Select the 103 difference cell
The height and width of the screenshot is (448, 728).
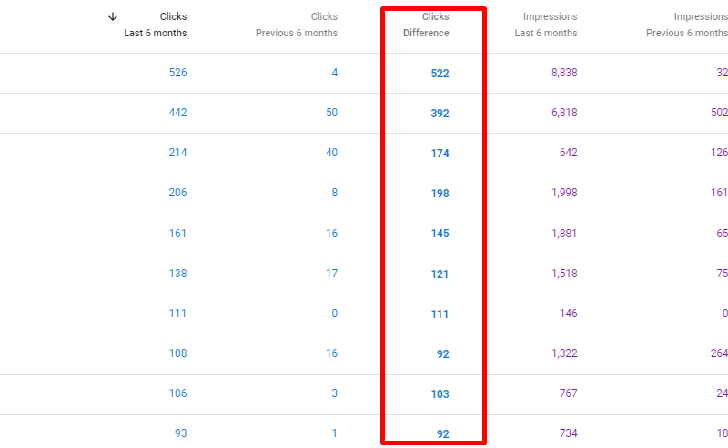[440, 393]
